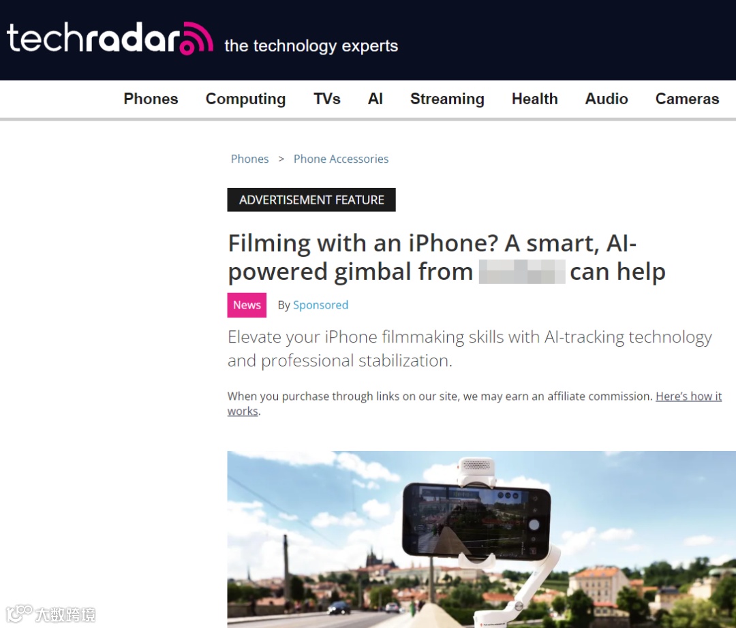Click the Advertisement Feature label

pos(311,200)
